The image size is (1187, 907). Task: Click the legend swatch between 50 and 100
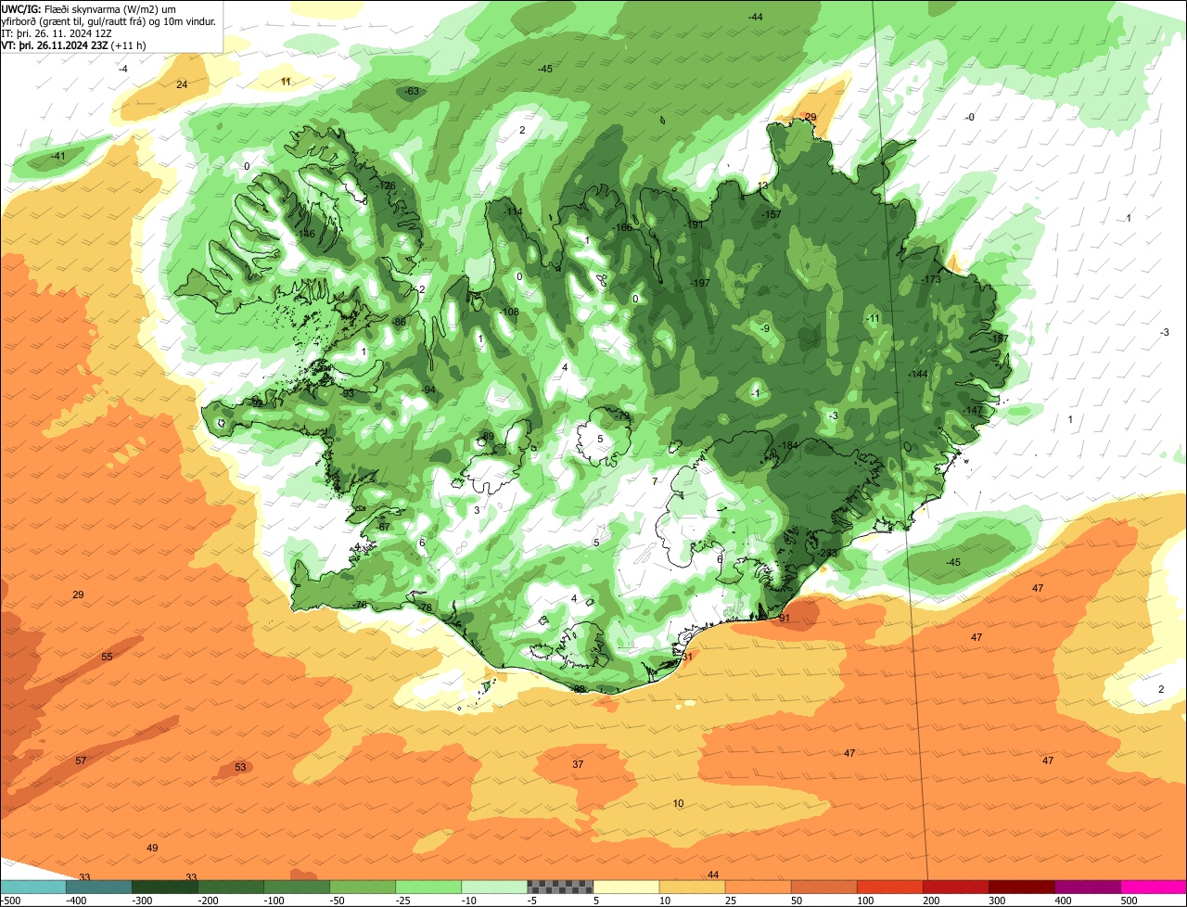pos(824,887)
